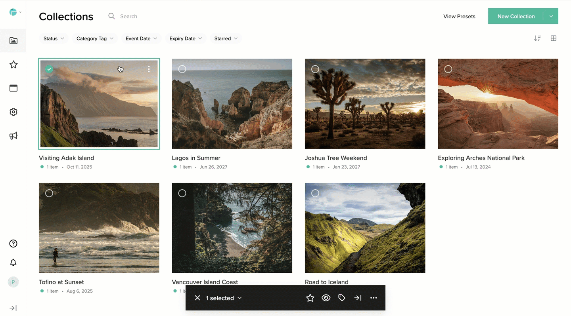This screenshot has width=571, height=316.
Task: Clear selection with the X icon
Action: point(197,298)
